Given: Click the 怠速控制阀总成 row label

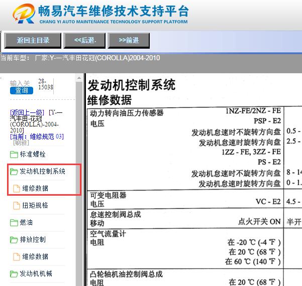Looking at the screenshot, I should (116, 215).
